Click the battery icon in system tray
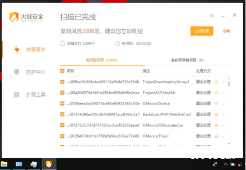 coord(233,164)
